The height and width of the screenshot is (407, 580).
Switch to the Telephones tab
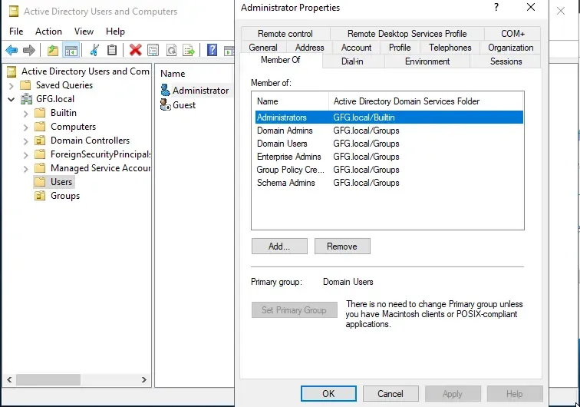coord(450,48)
